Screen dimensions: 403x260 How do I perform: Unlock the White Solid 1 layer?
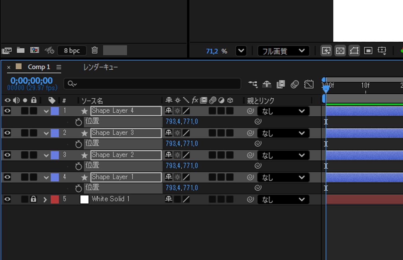[33, 199]
